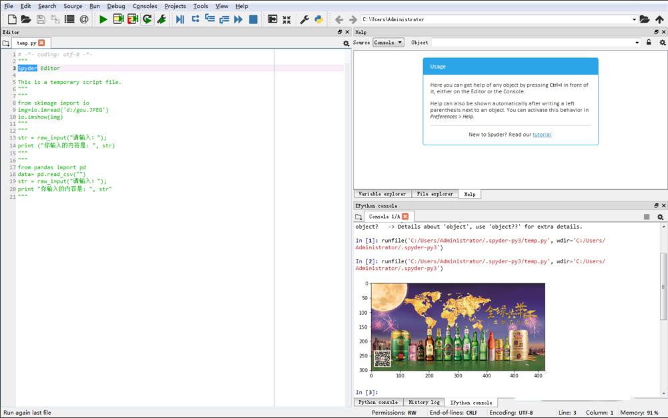Switch to History log tab
Screen dimensions: 668x418
(424, 402)
